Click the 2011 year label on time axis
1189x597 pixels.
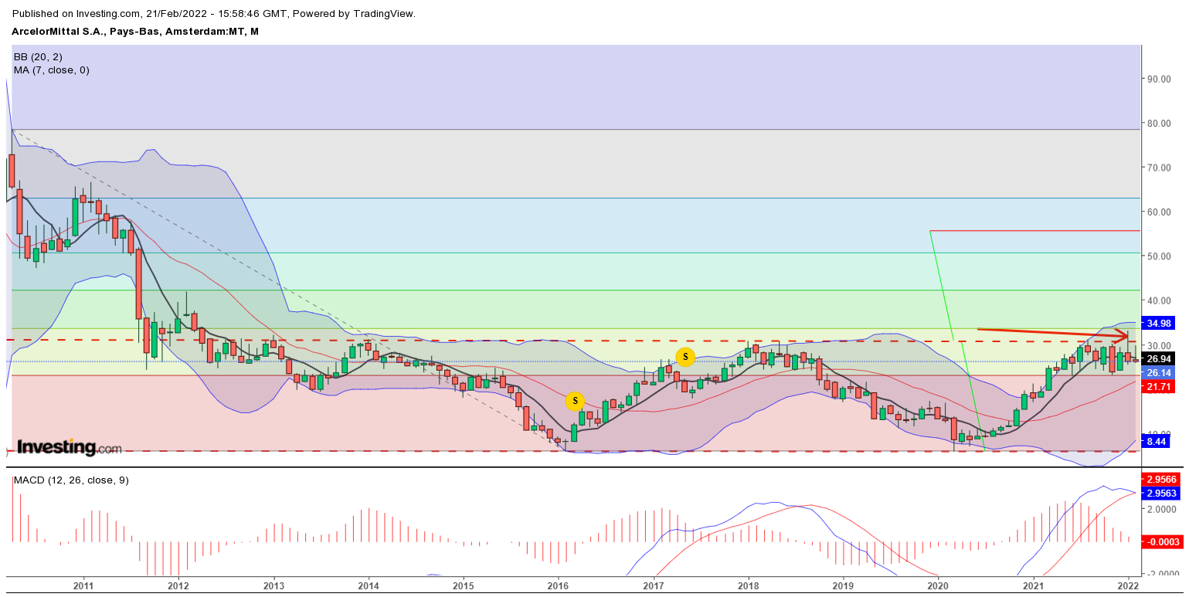tap(83, 586)
